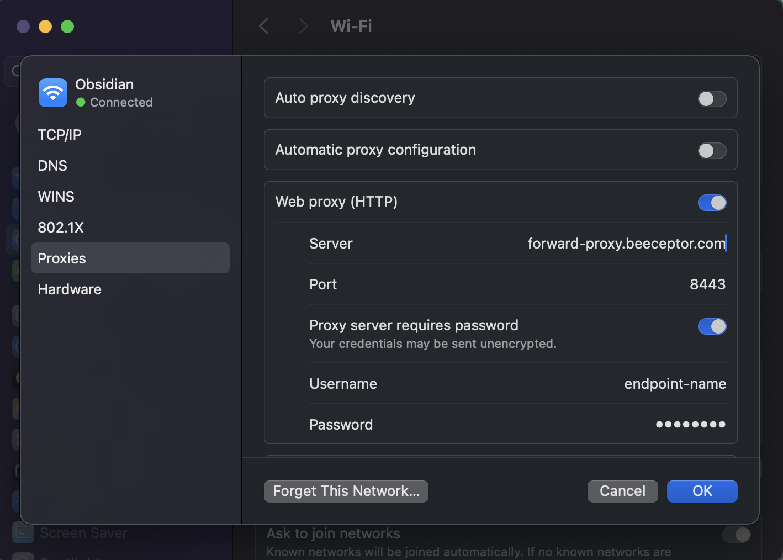
Task: Disable the Web proxy (HTTP) switch
Action: coord(712,203)
